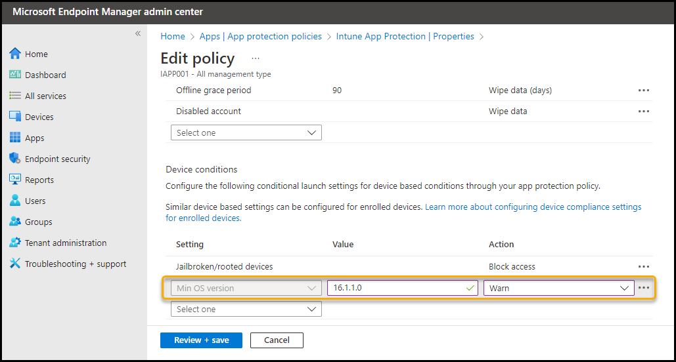Click the All services list icon
The height and width of the screenshot is (362, 676).
[x=15, y=96]
